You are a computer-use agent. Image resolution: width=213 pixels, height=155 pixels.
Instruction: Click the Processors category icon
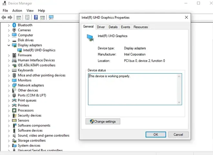(x=14, y=110)
